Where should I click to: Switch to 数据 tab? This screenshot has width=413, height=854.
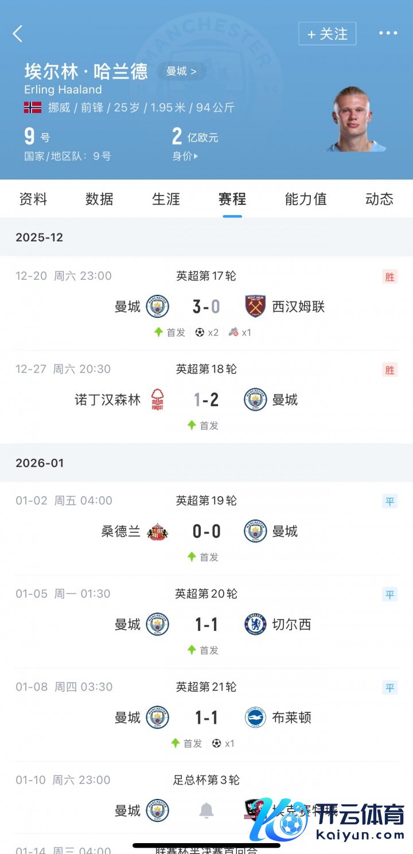(99, 199)
